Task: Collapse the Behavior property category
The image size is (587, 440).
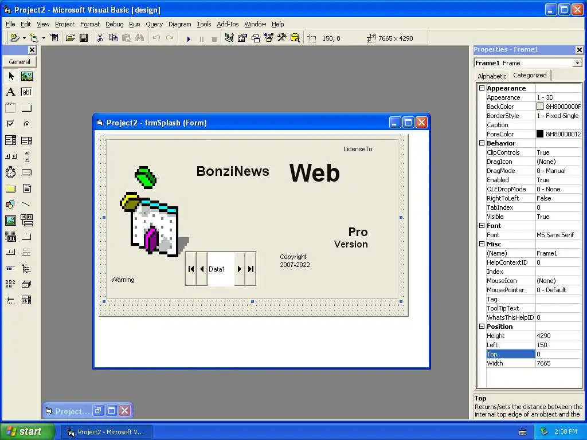Action: point(482,143)
